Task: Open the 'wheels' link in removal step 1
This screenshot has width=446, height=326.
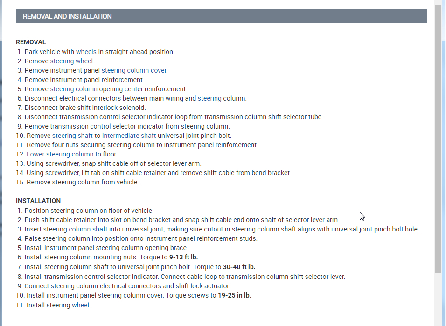Action: click(x=86, y=52)
